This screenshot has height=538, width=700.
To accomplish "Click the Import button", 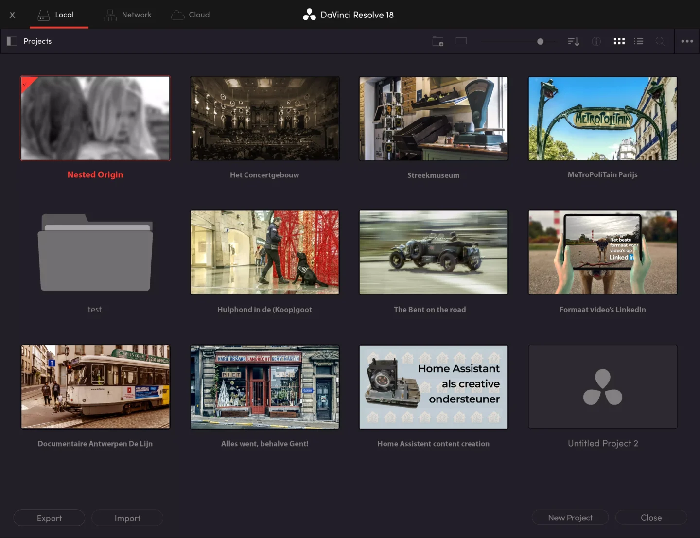I will point(127,518).
